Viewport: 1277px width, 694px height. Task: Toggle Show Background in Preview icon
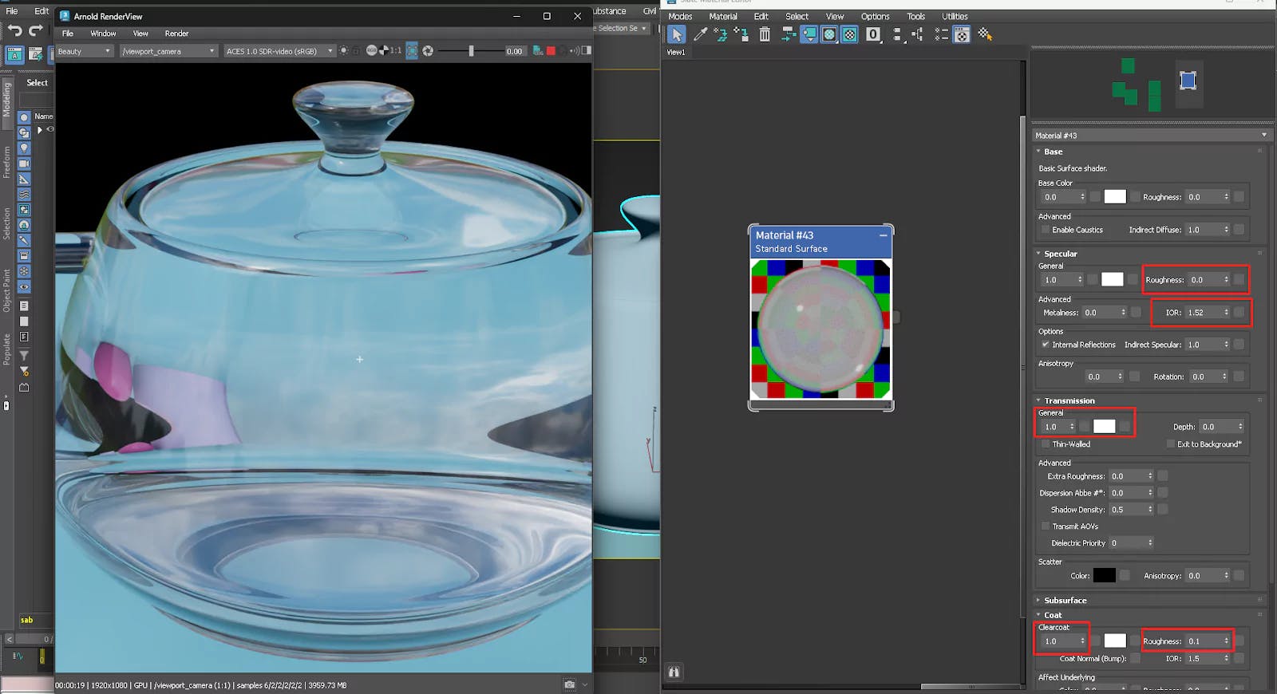pyautogui.click(x=850, y=34)
